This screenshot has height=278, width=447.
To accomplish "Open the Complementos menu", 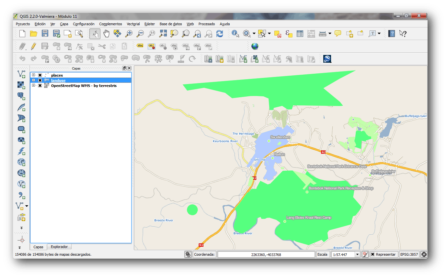I will coord(110,24).
